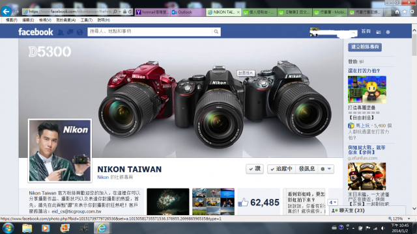This screenshot has width=417, height=234.
Task: Open File Explorer from the taskbar
Action: 27,228
